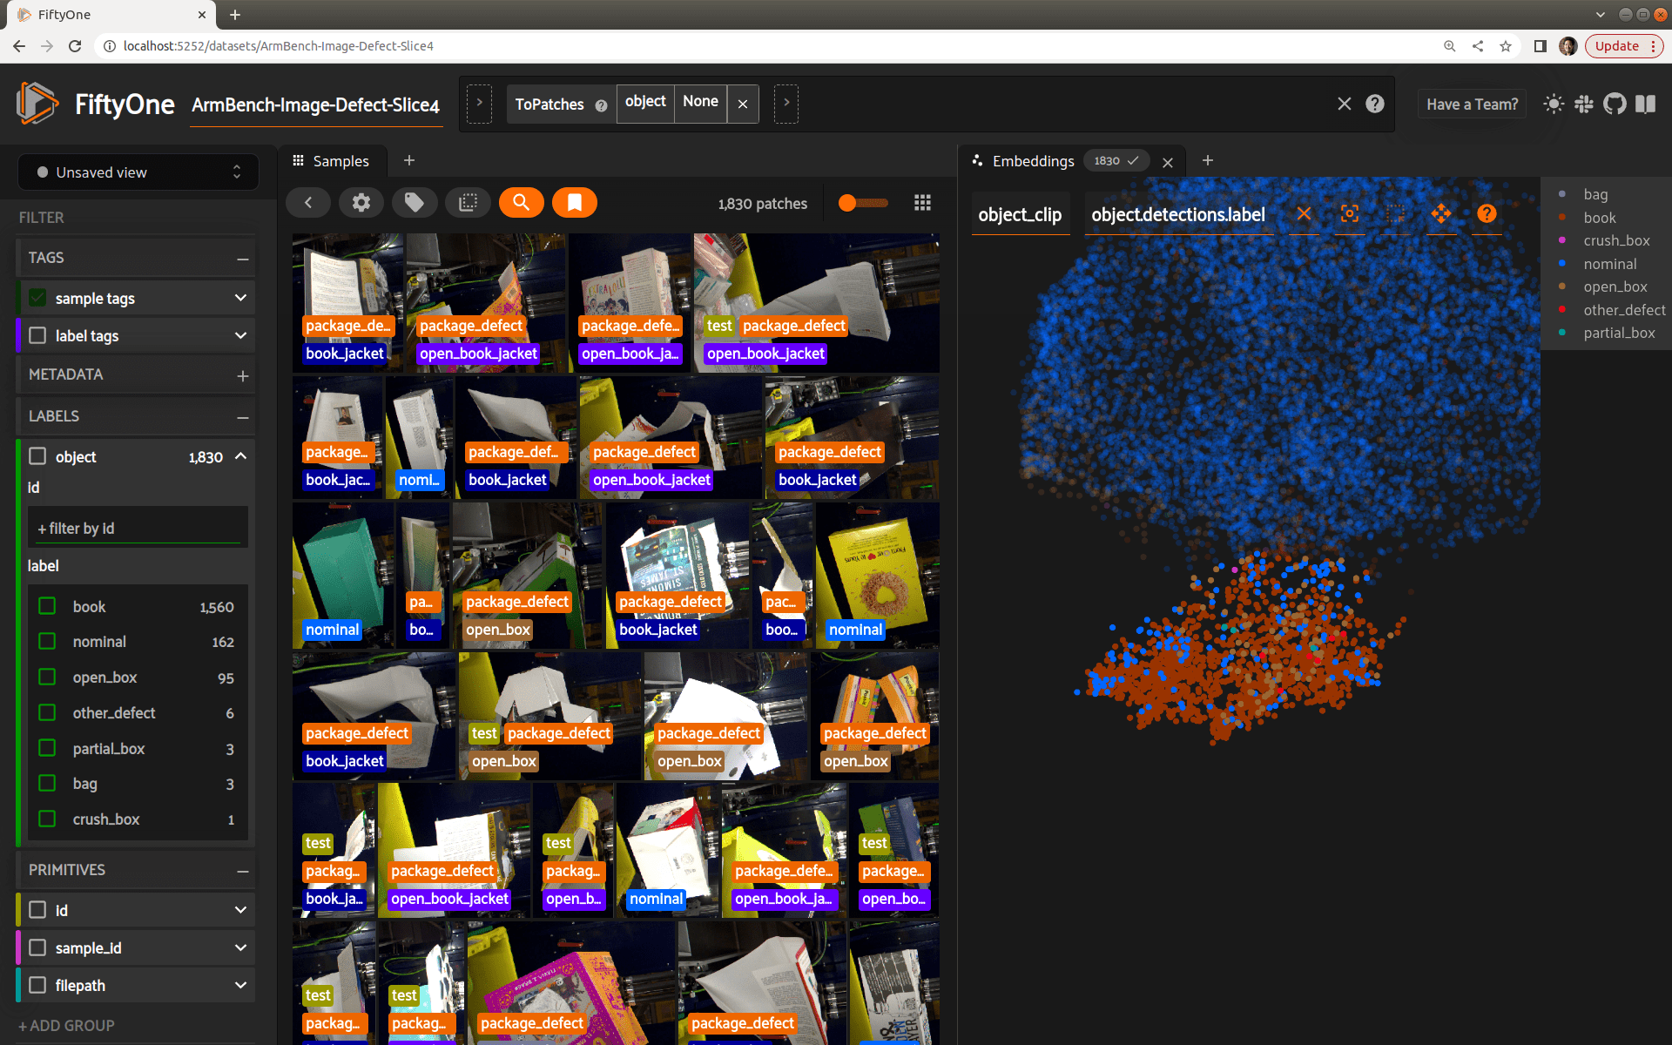Open the display options gear icon
Image resolution: width=1672 pixels, height=1045 pixels.
pyautogui.click(x=361, y=203)
